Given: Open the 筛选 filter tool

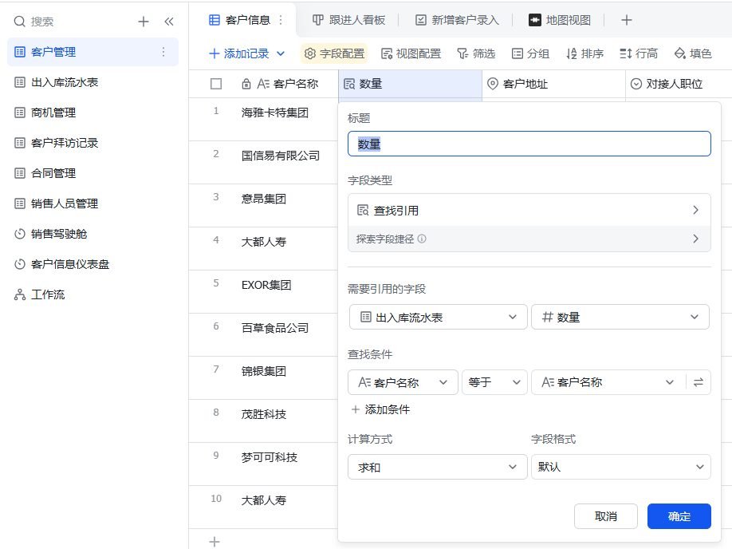Looking at the screenshot, I should [476, 53].
